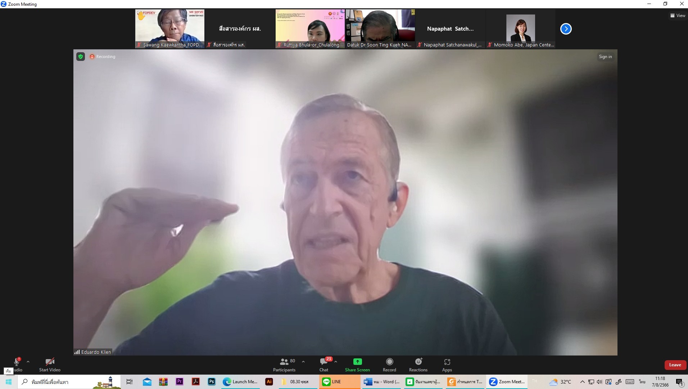Open Adobe Photoshop from the taskbar
Viewport: 688px width, 389px height.
point(212,382)
